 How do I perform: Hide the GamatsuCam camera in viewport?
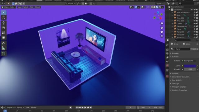194,26
